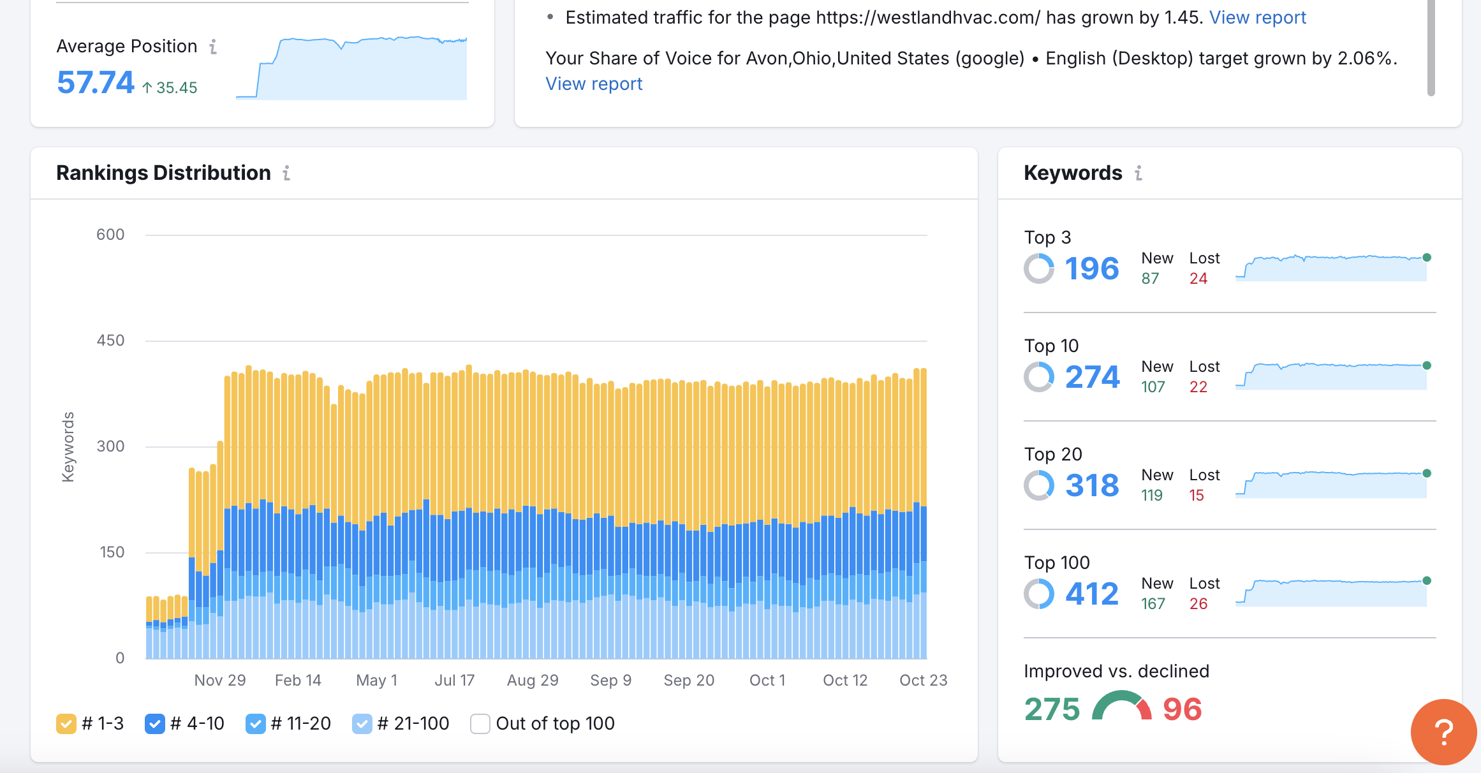
Task: Select Top 100 Lost value 26
Action: 1198,604
